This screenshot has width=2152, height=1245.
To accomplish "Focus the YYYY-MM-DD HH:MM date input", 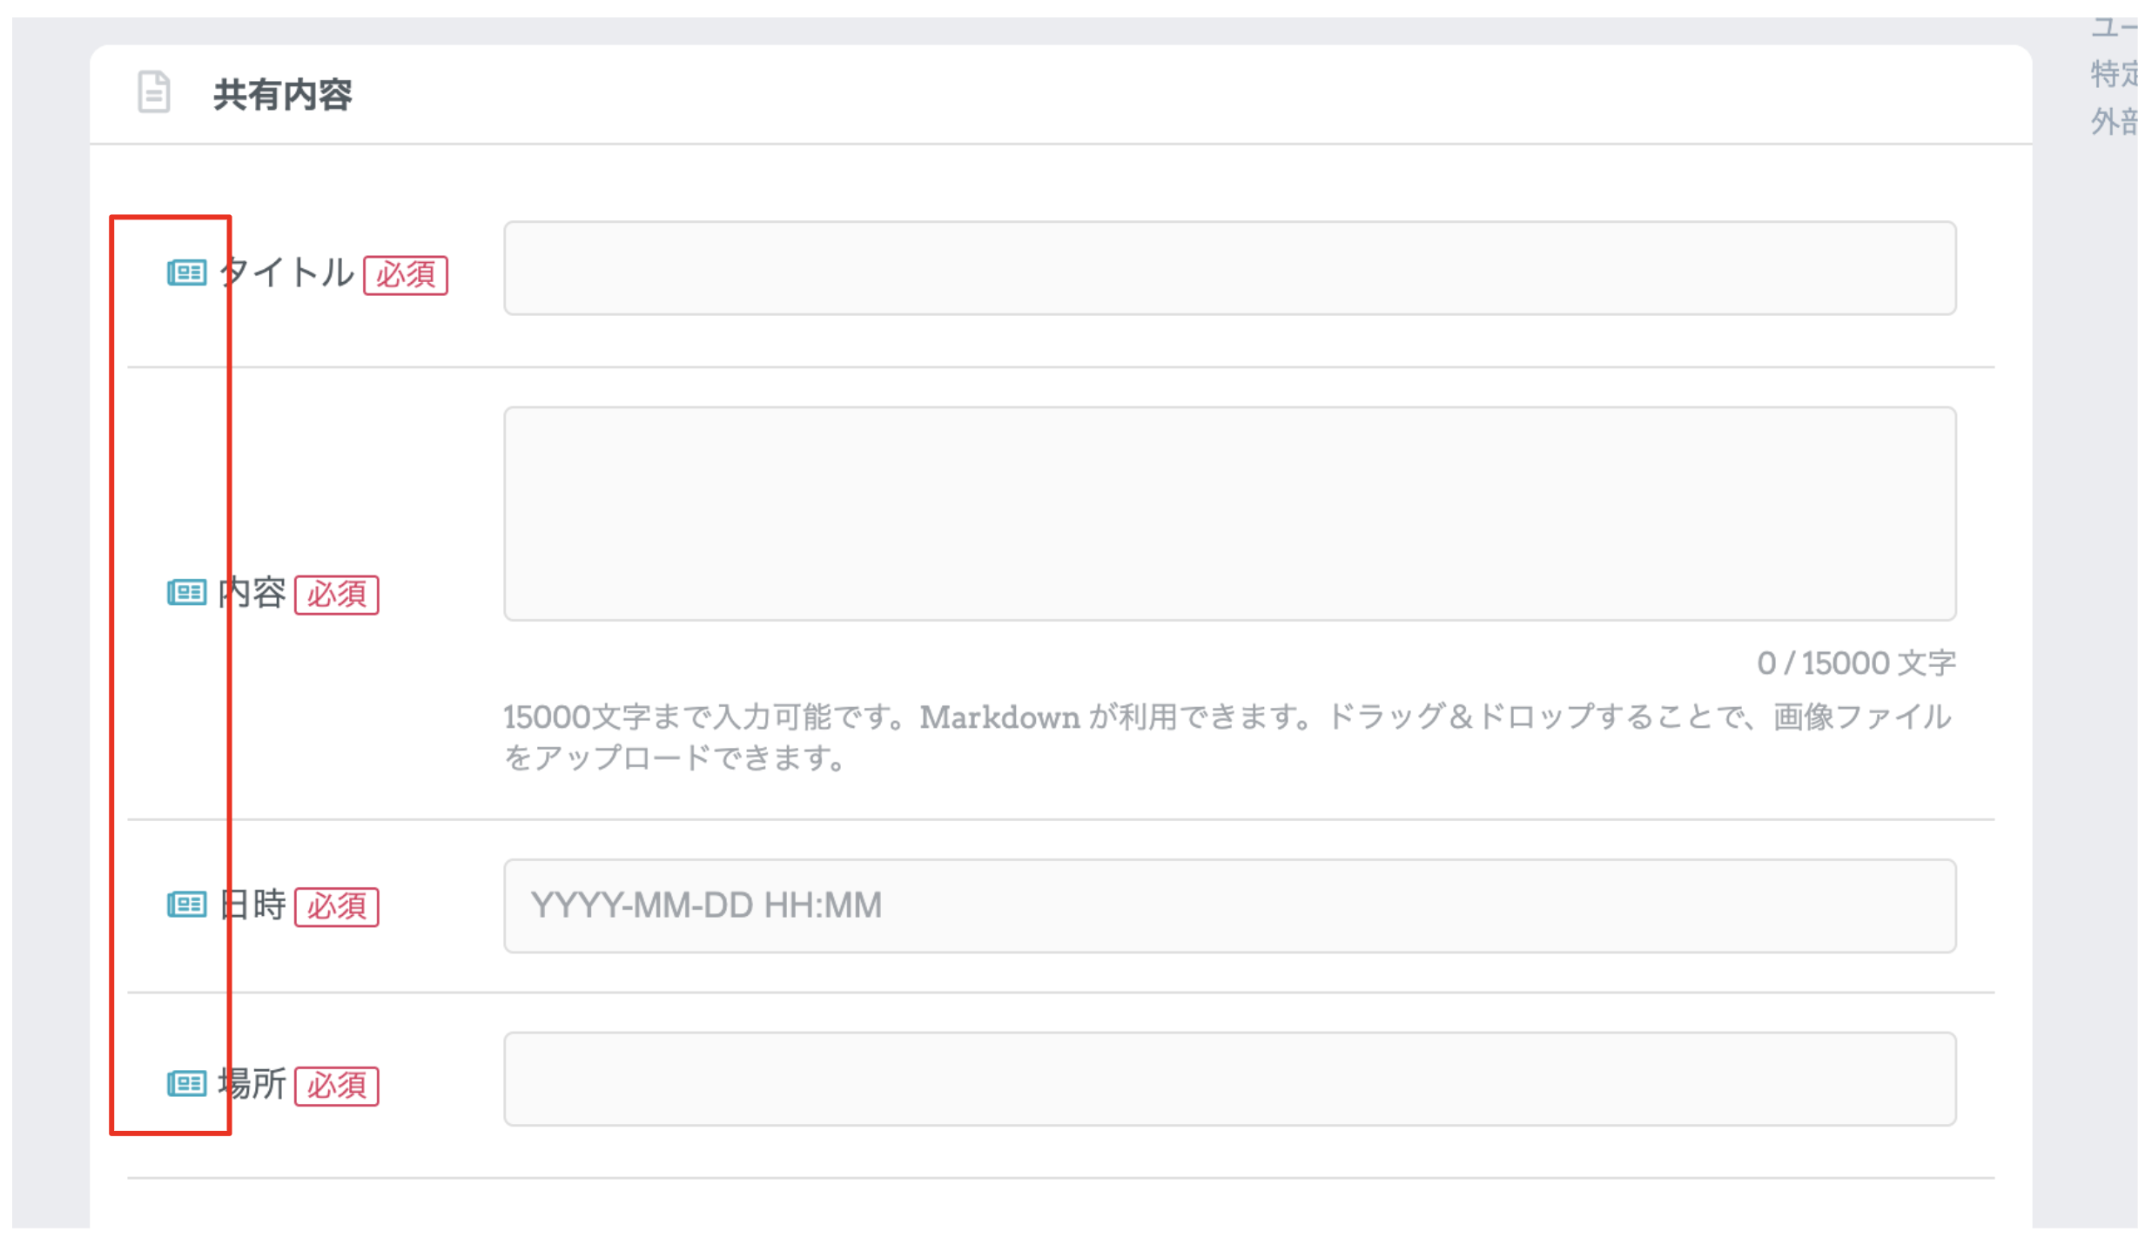I will [1229, 905].
